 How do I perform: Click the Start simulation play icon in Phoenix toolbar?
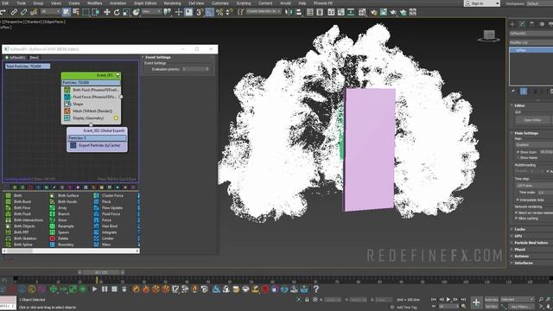pos(94,289)
